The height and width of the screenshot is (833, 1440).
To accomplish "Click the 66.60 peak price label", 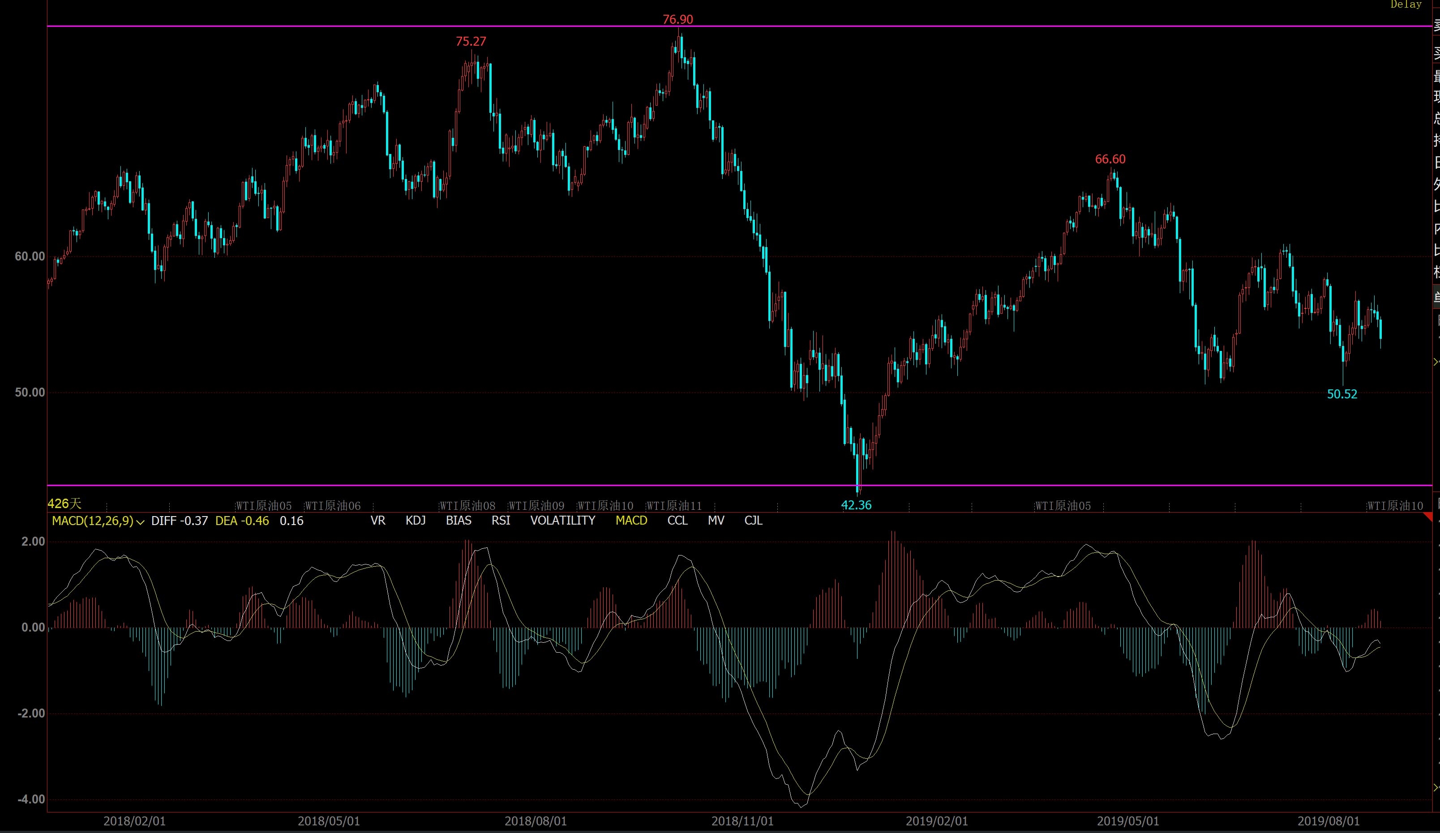I will pos(1110,159).
